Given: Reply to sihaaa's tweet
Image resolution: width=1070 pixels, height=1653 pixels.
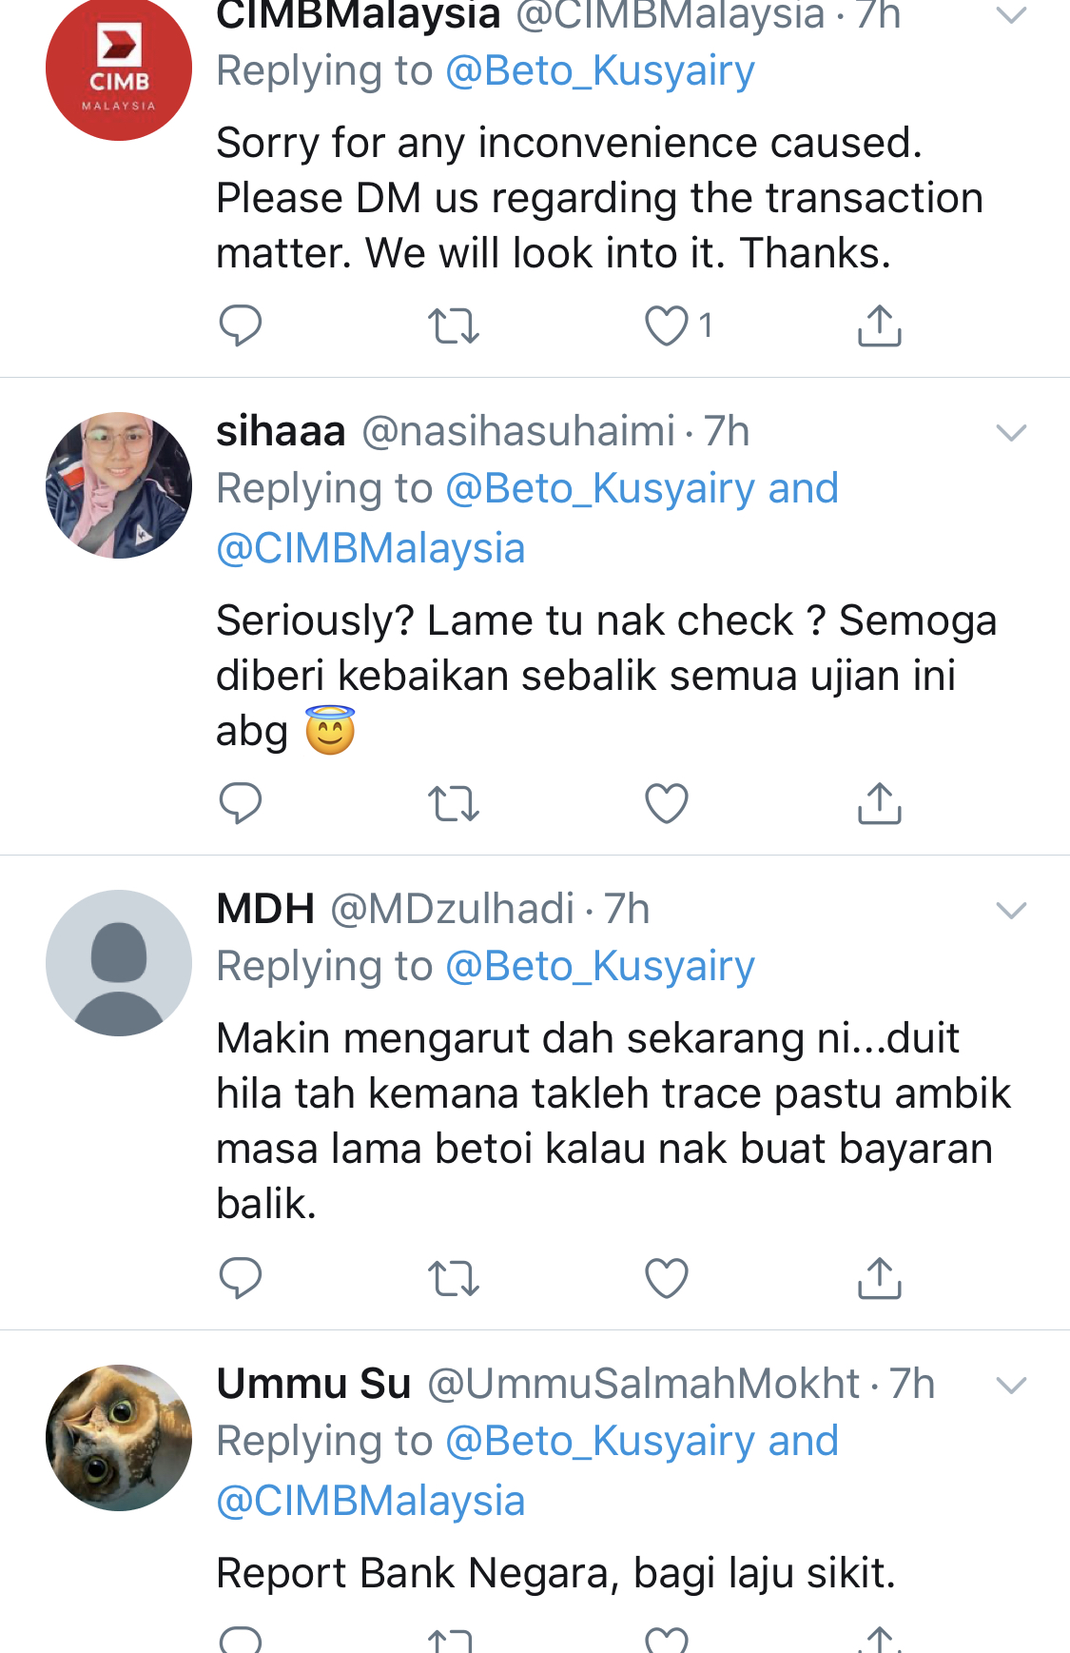Looking at the screenshot, I should pos(240,803).
